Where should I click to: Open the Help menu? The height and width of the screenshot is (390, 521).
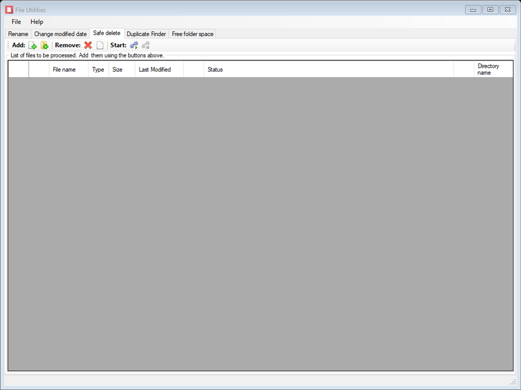click(x=36, y=22)
